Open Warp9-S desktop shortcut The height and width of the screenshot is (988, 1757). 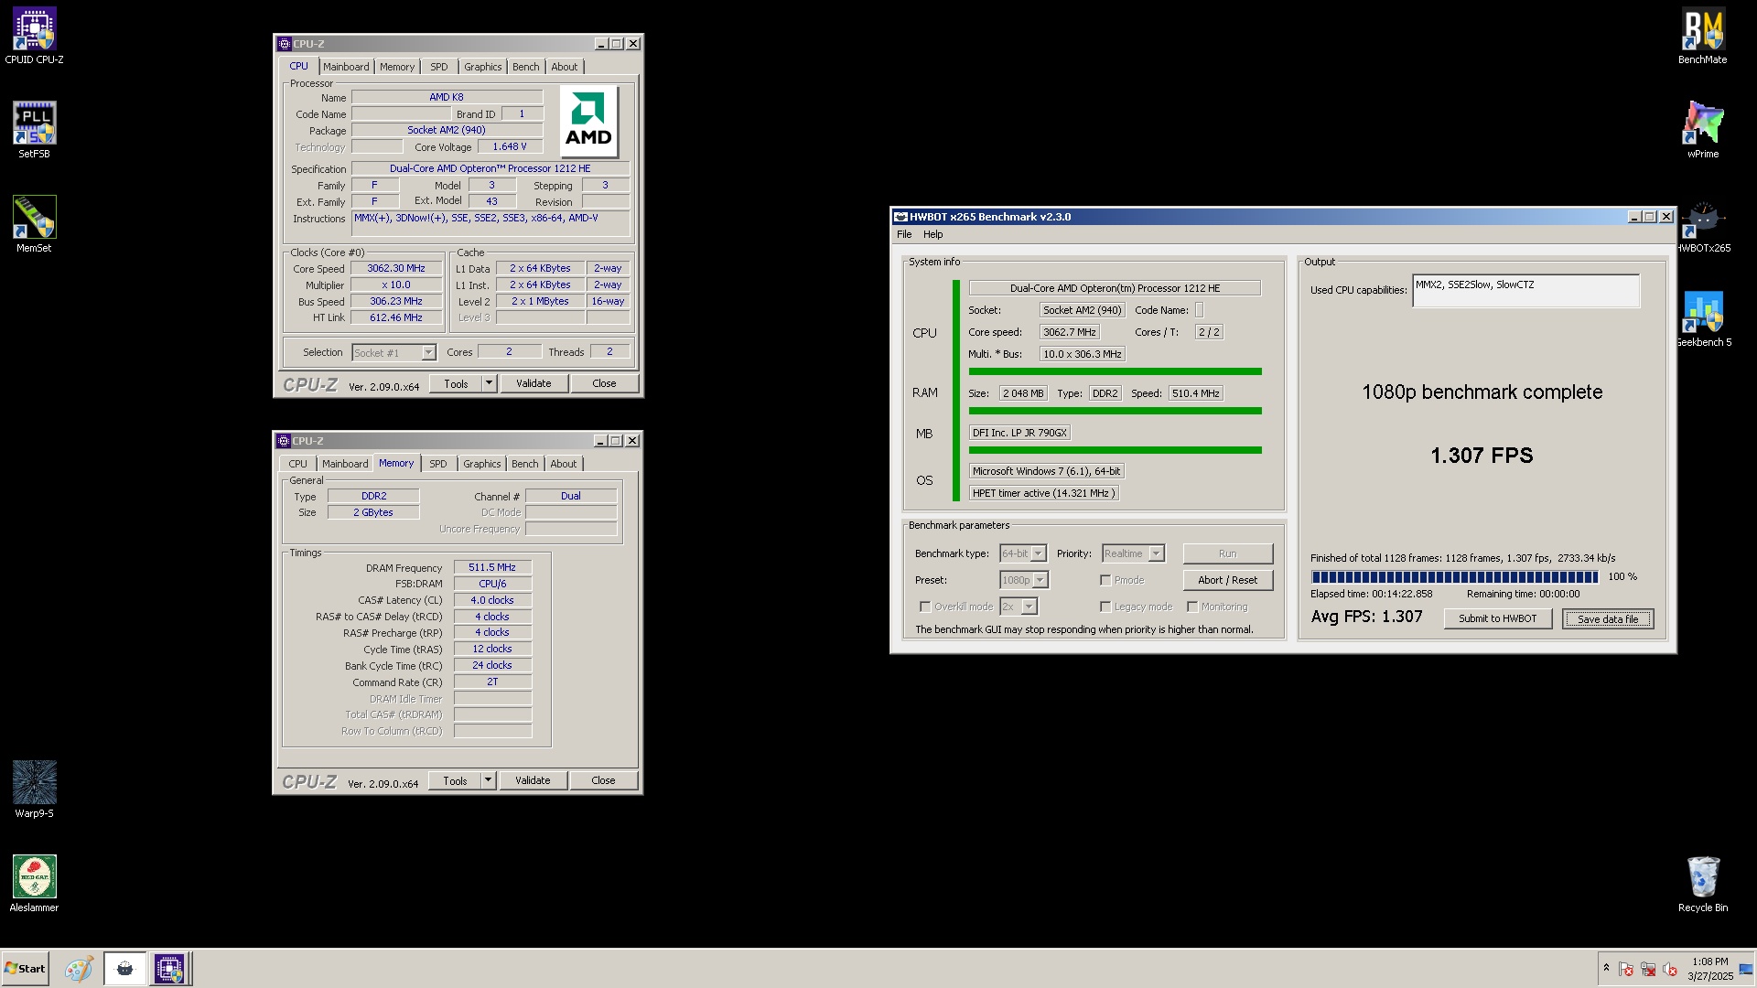(x=34, y=789)
